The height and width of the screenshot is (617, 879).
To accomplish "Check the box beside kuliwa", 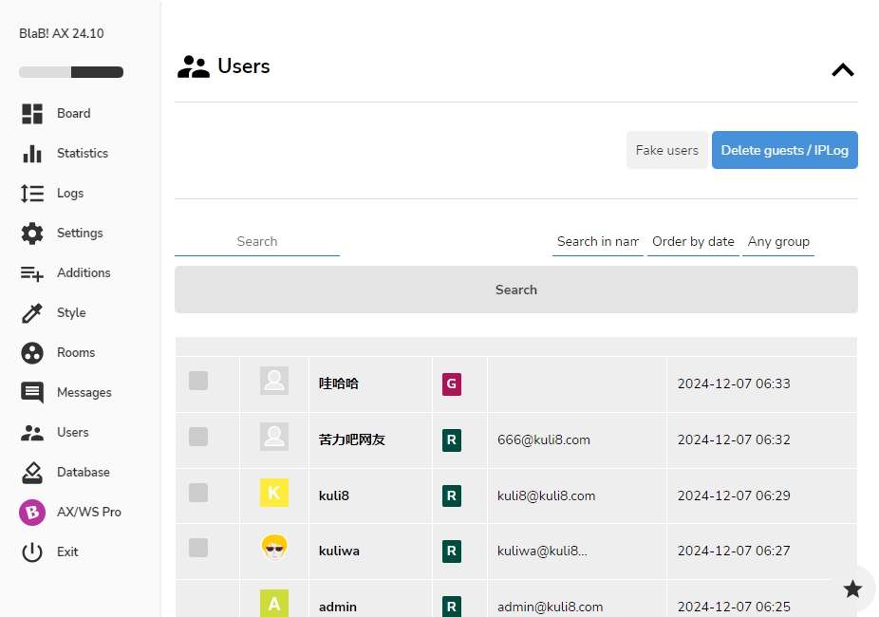I will 198,548.
